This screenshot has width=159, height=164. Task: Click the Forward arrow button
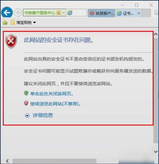pos(18,13)
